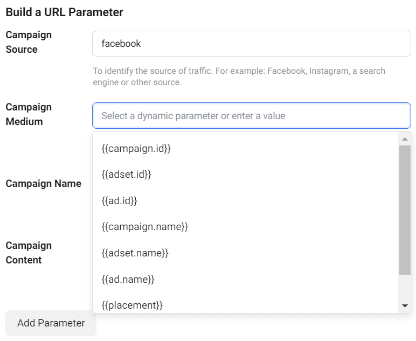Click the Campaign Name label

click(44, 184)
